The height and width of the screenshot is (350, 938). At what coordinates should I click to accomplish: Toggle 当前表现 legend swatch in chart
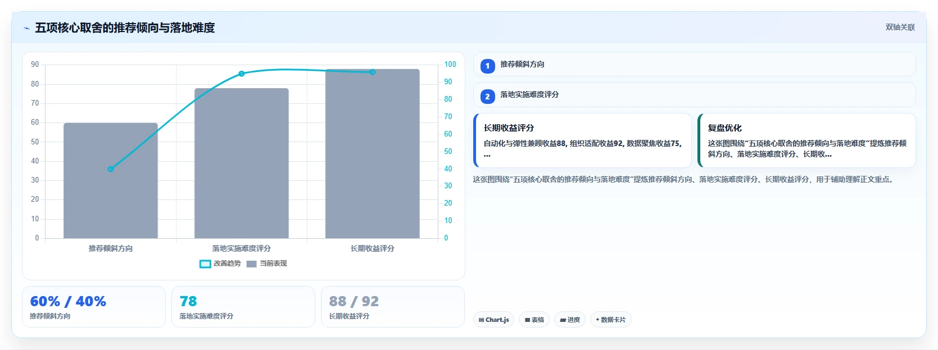[251, 263]
